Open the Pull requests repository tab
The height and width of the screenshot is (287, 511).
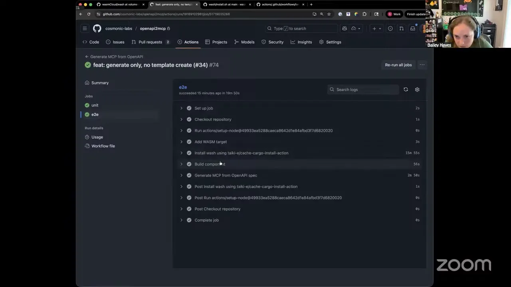(151, 42)
